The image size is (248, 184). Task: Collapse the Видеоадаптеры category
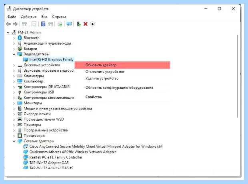pos(14,54)
